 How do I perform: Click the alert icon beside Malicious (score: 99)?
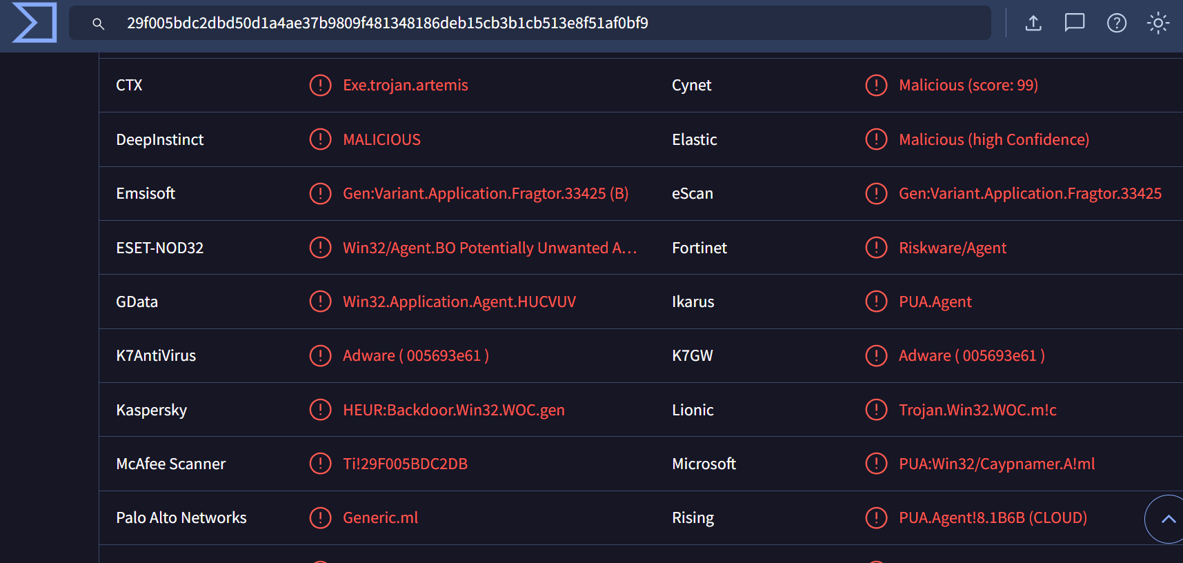click(876, 85)
